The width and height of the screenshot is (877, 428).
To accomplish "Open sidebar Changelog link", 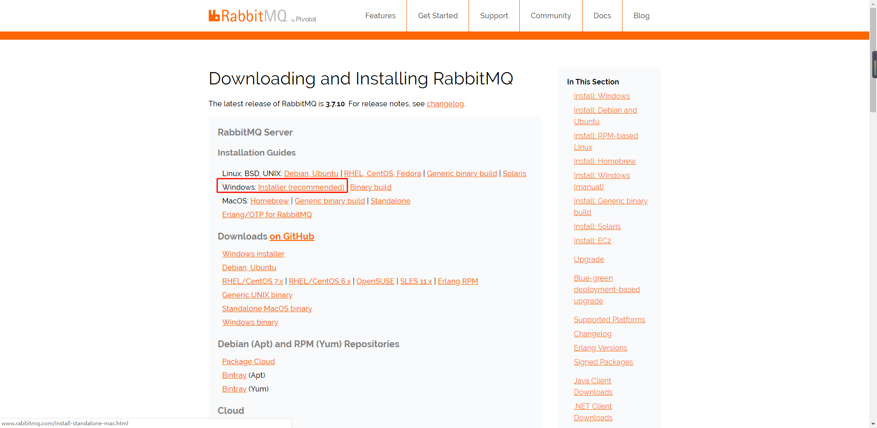I will point(592,334).
